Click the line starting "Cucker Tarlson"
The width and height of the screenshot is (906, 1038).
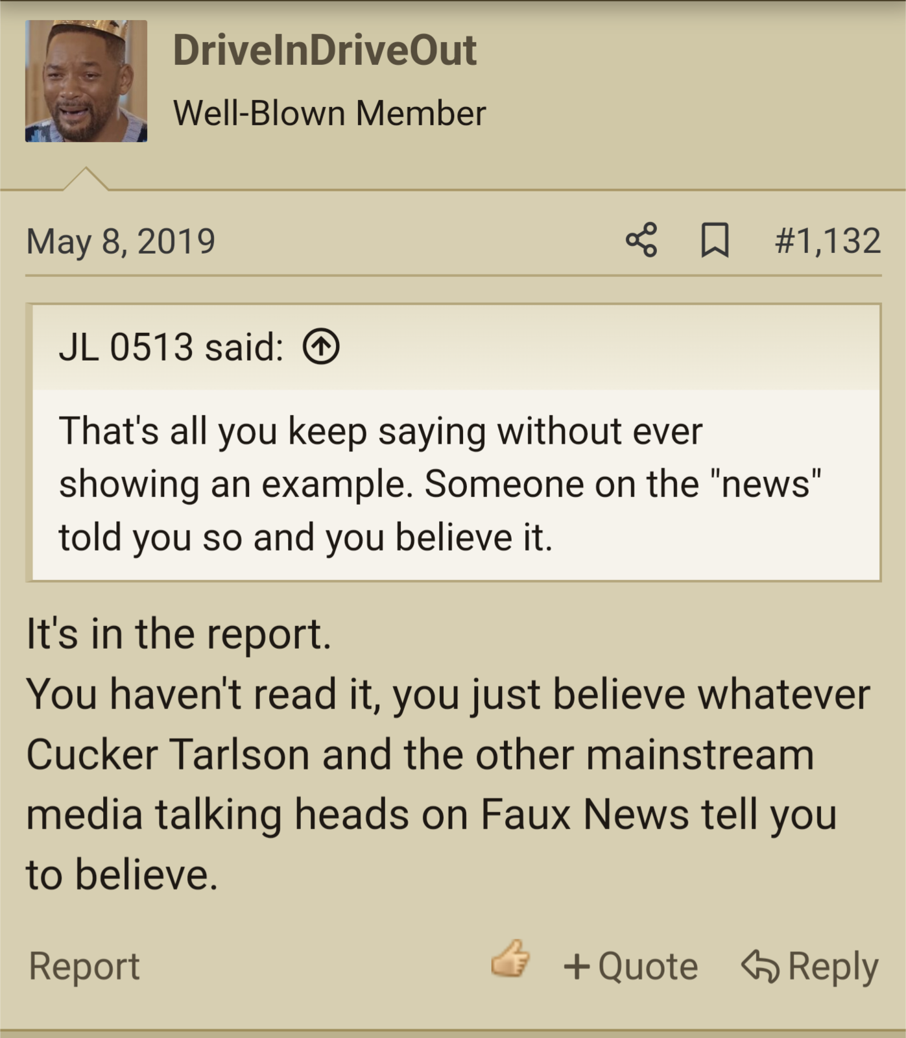point(420,754)
